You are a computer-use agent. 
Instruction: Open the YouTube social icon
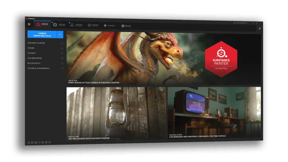point(29,143)
